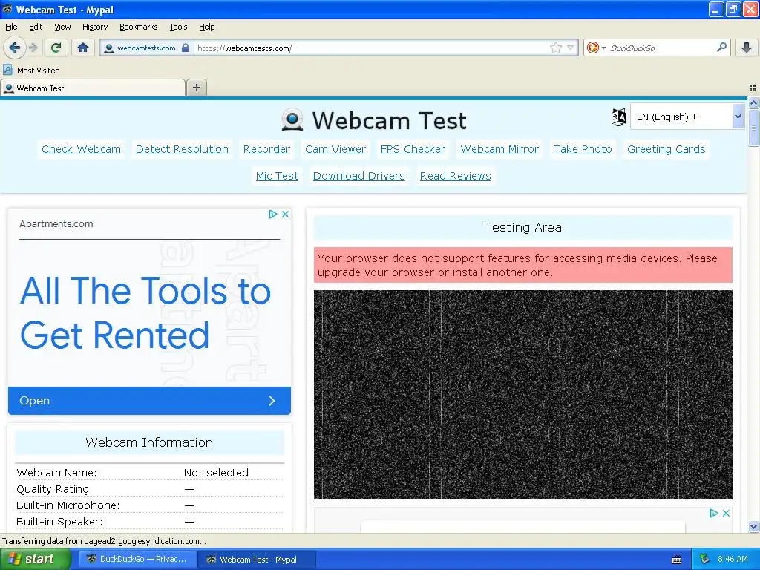Click the system clock showing 8:46 AM
This screenshot has width=760, height=570.
tap(733, 560)
